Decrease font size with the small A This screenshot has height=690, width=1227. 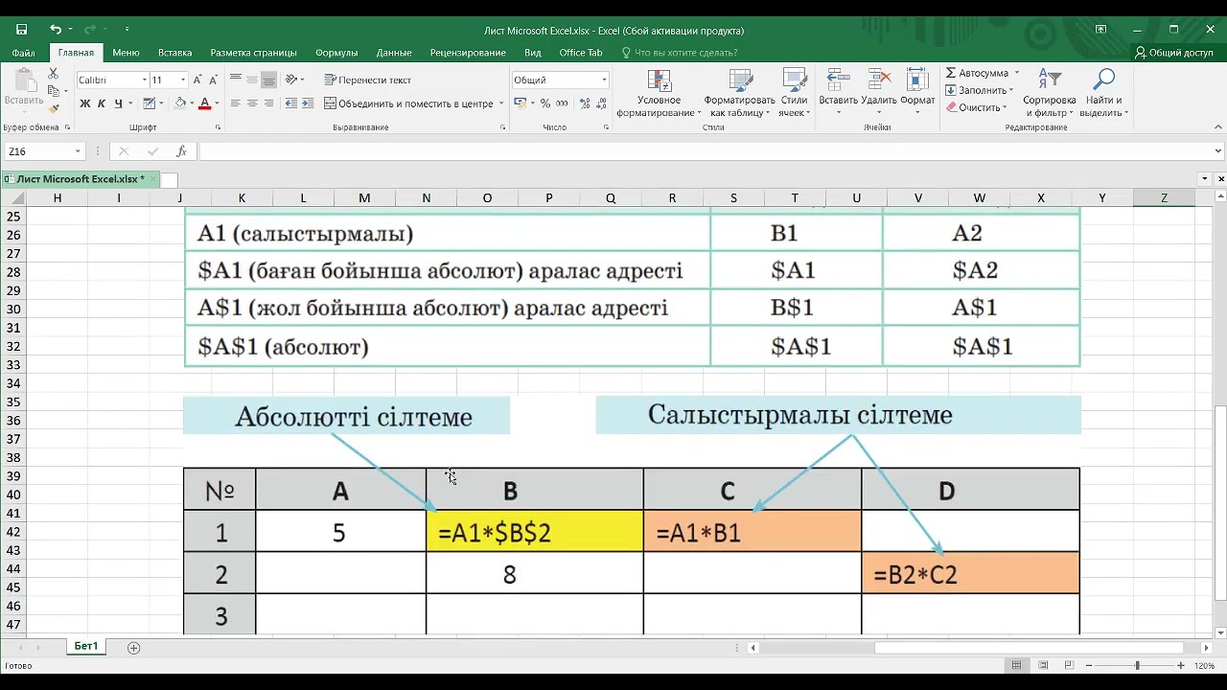pos(212,80)
